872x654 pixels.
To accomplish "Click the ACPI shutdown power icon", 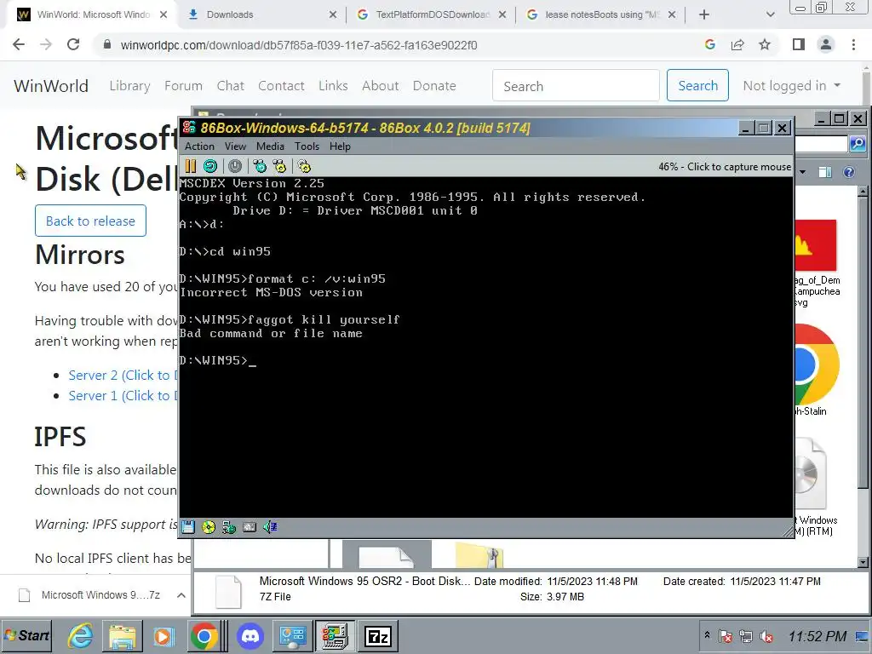I will tap(235, 166).
